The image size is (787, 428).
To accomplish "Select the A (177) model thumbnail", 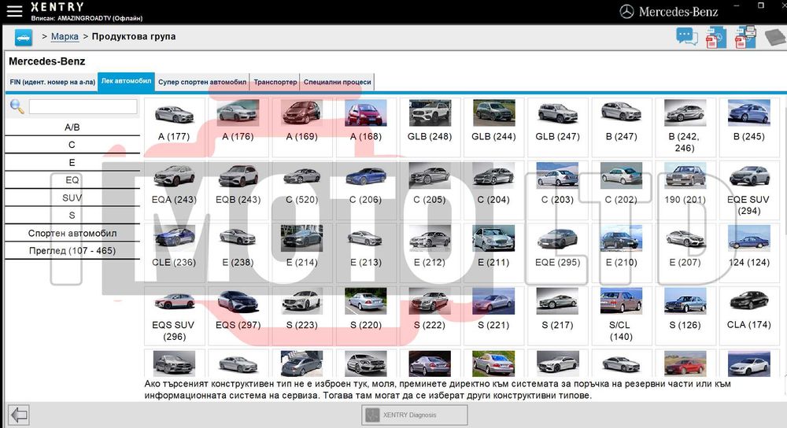I will [x=174, y=127].
